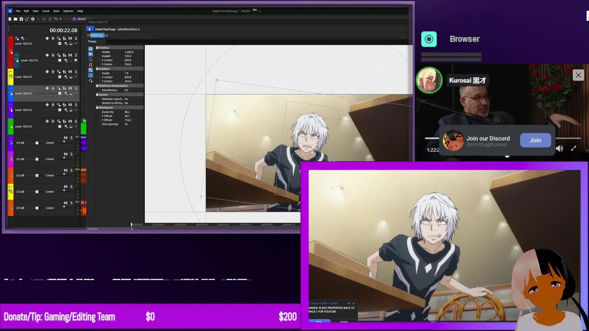
Task: Select the Pan/Crop button in the FX chain
Action: tap(97, 35)
